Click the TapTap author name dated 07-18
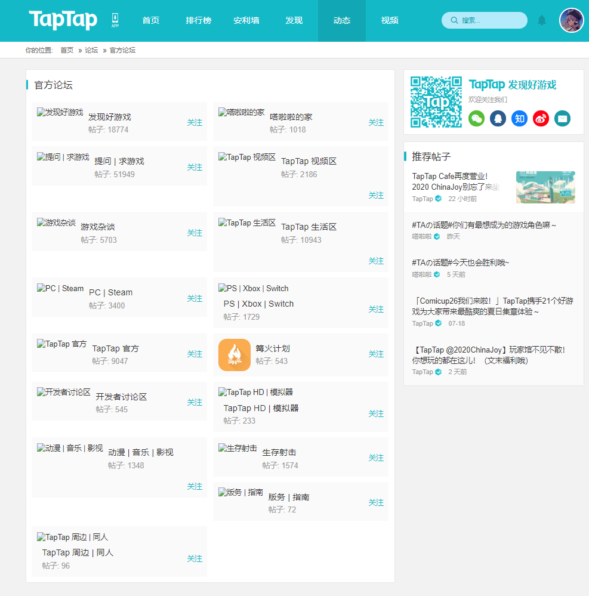Screen dimensions: 589x596 (422, 323)
